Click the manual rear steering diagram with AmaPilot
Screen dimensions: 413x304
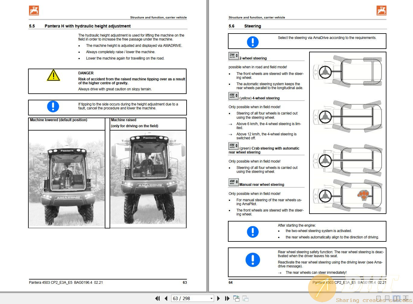347,196
